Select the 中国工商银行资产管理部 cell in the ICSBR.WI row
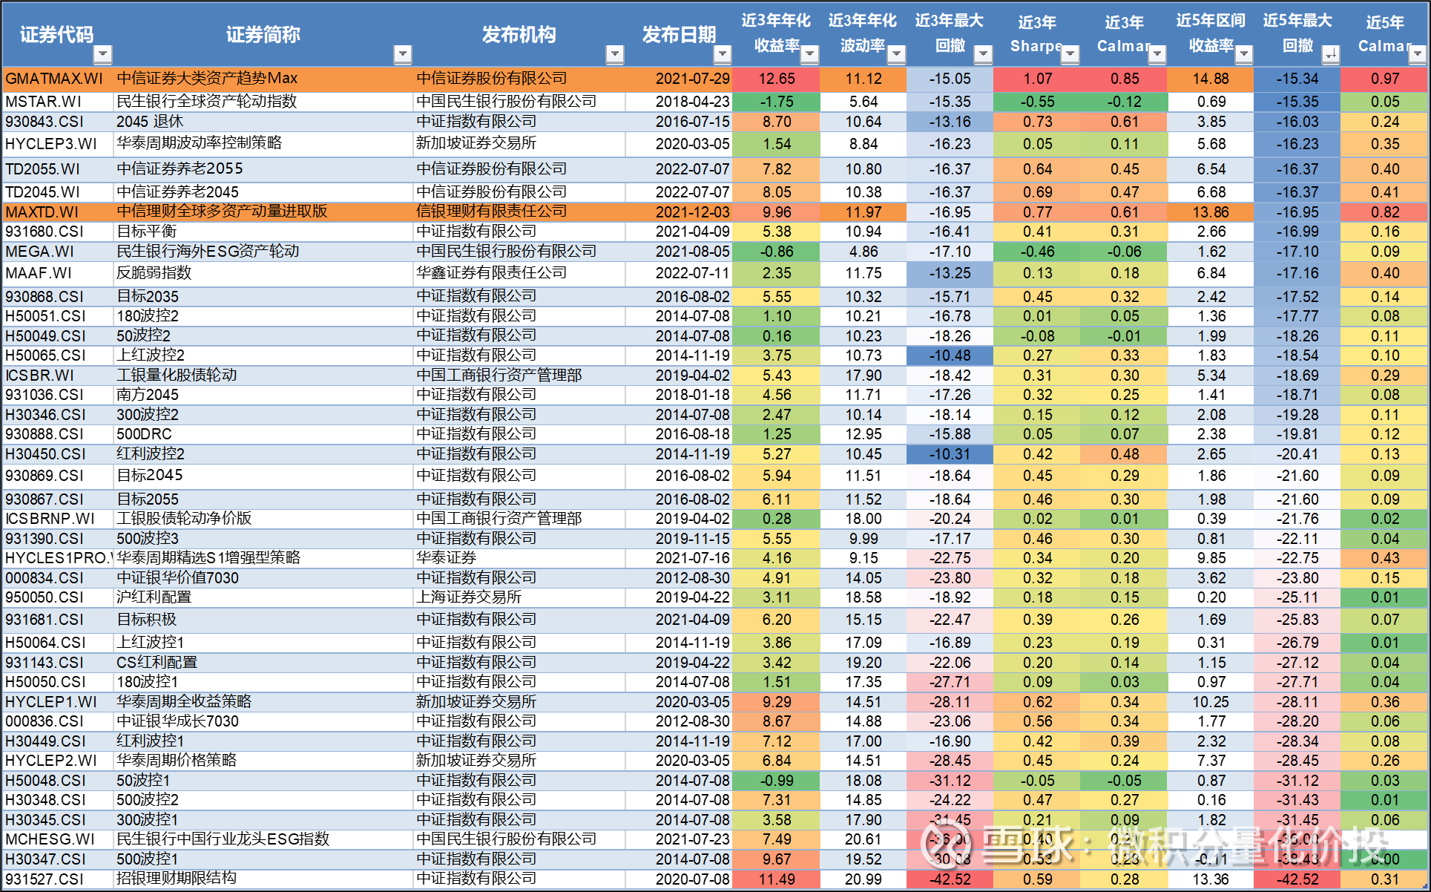Viewport: 1431px width, 892px height. tap(519, 376)
